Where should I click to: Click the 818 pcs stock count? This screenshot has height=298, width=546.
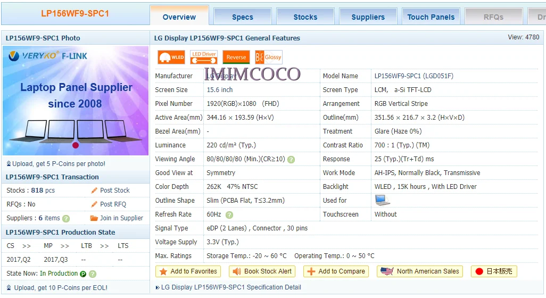pos(43,191)
